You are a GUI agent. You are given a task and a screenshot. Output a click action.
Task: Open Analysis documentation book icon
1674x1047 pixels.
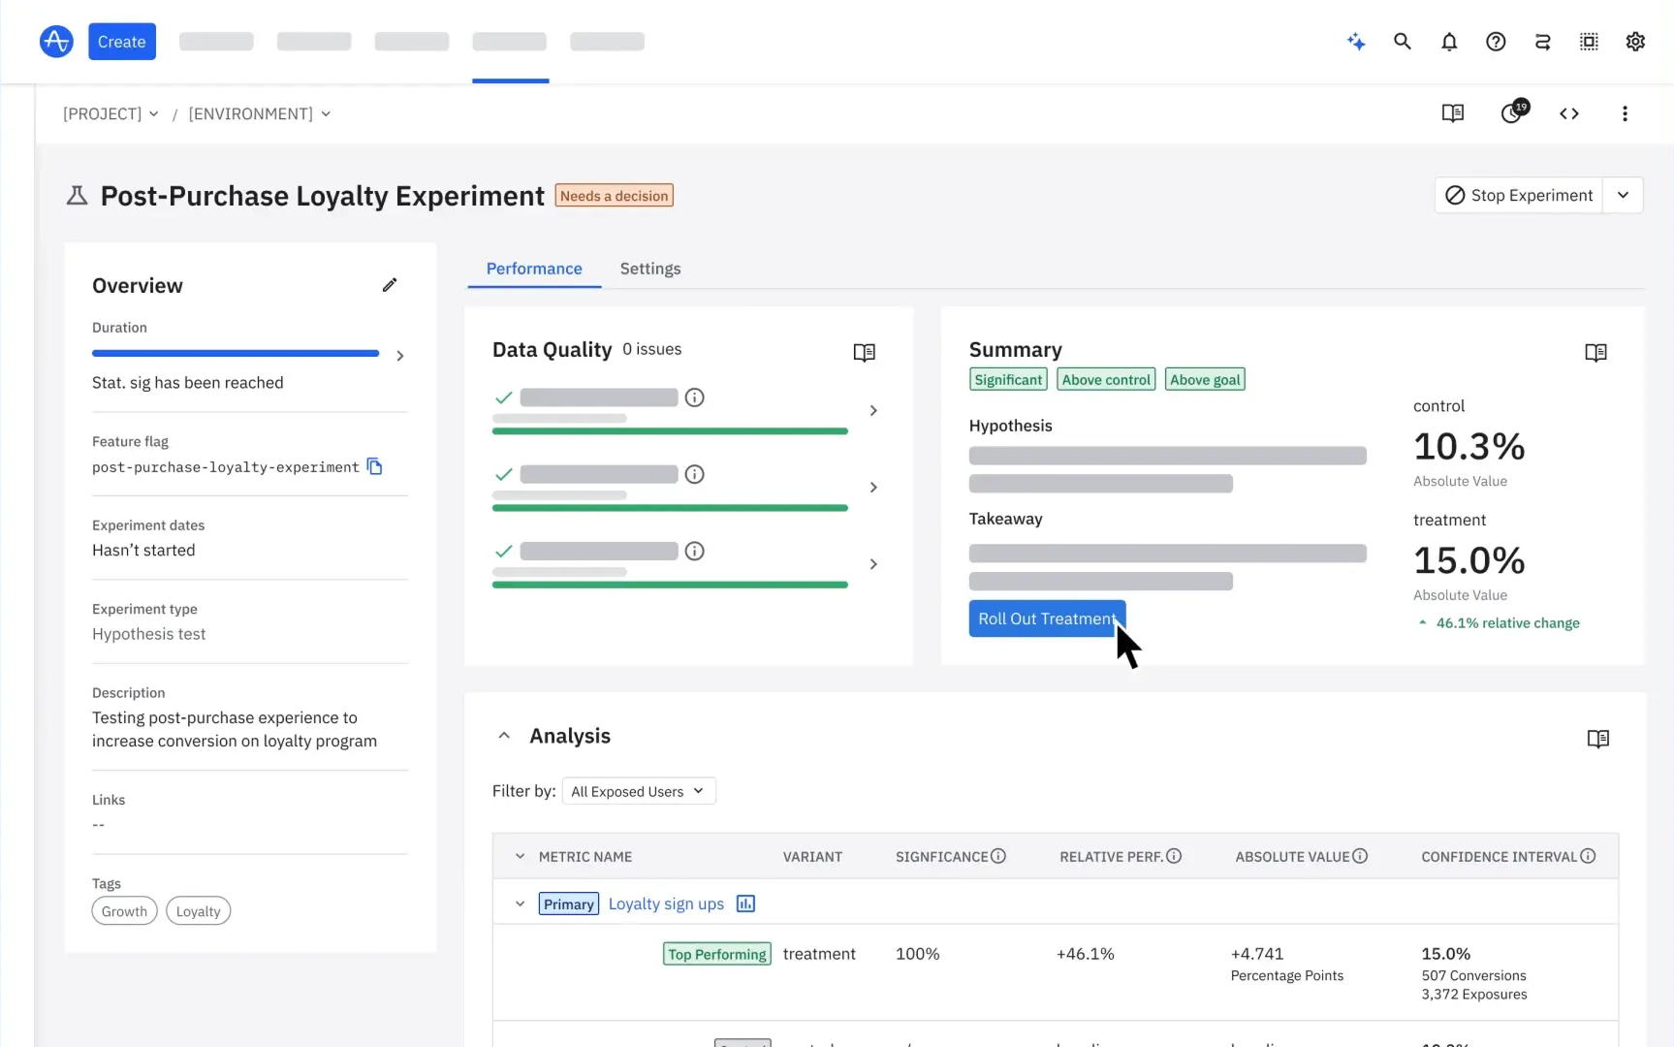pos(1597,739)
